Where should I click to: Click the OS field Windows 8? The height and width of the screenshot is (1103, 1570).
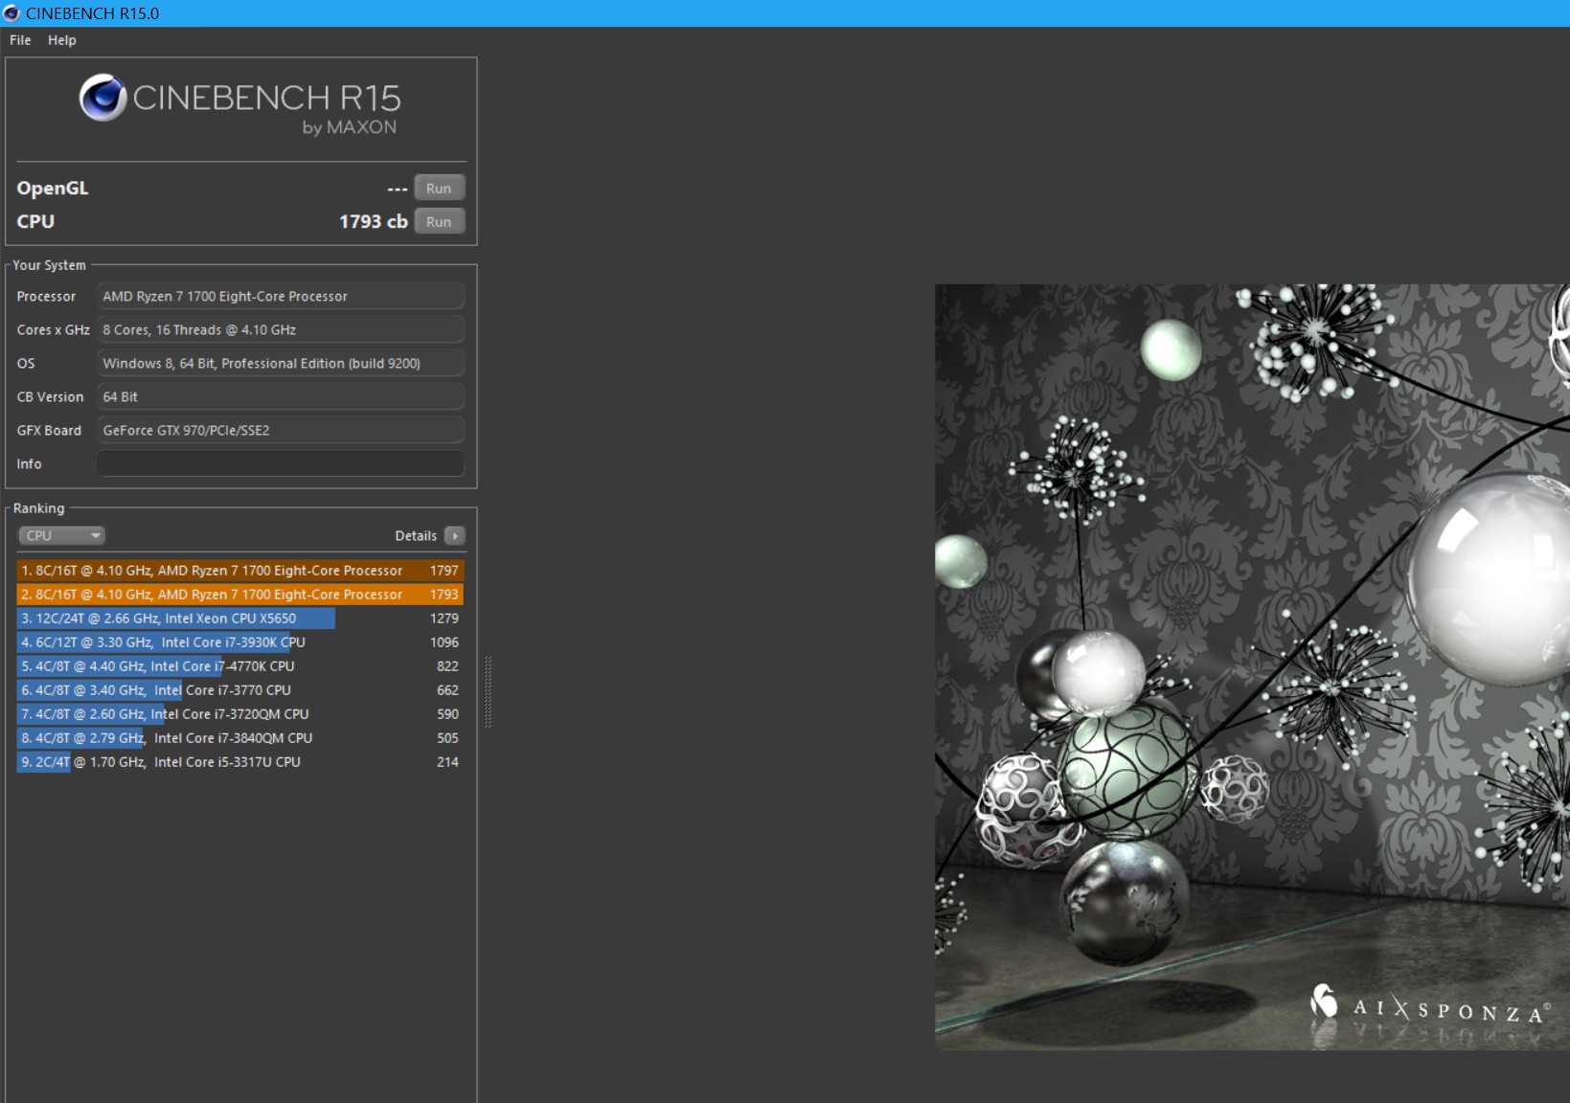[281, 364]
